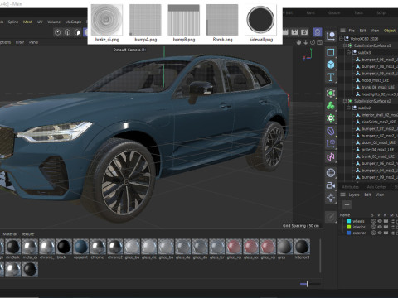
Task: Click the viewport toggle active view icon
Action: click(319, 42)
